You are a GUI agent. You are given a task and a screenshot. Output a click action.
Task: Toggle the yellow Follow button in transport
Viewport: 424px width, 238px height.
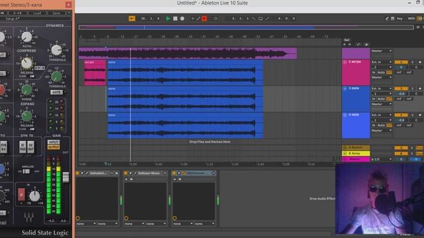[132, 19]
